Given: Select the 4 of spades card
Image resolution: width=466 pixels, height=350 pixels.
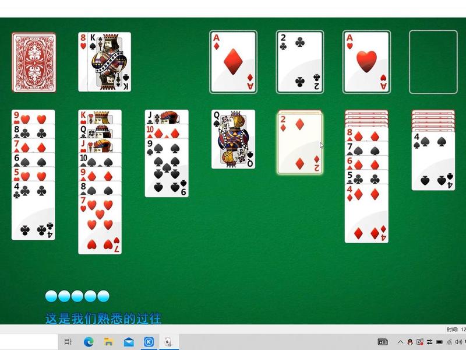Looking at the screenshot, I should click(433, 161).
